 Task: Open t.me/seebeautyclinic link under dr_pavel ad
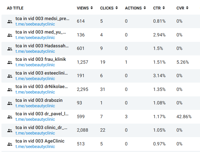35,119
